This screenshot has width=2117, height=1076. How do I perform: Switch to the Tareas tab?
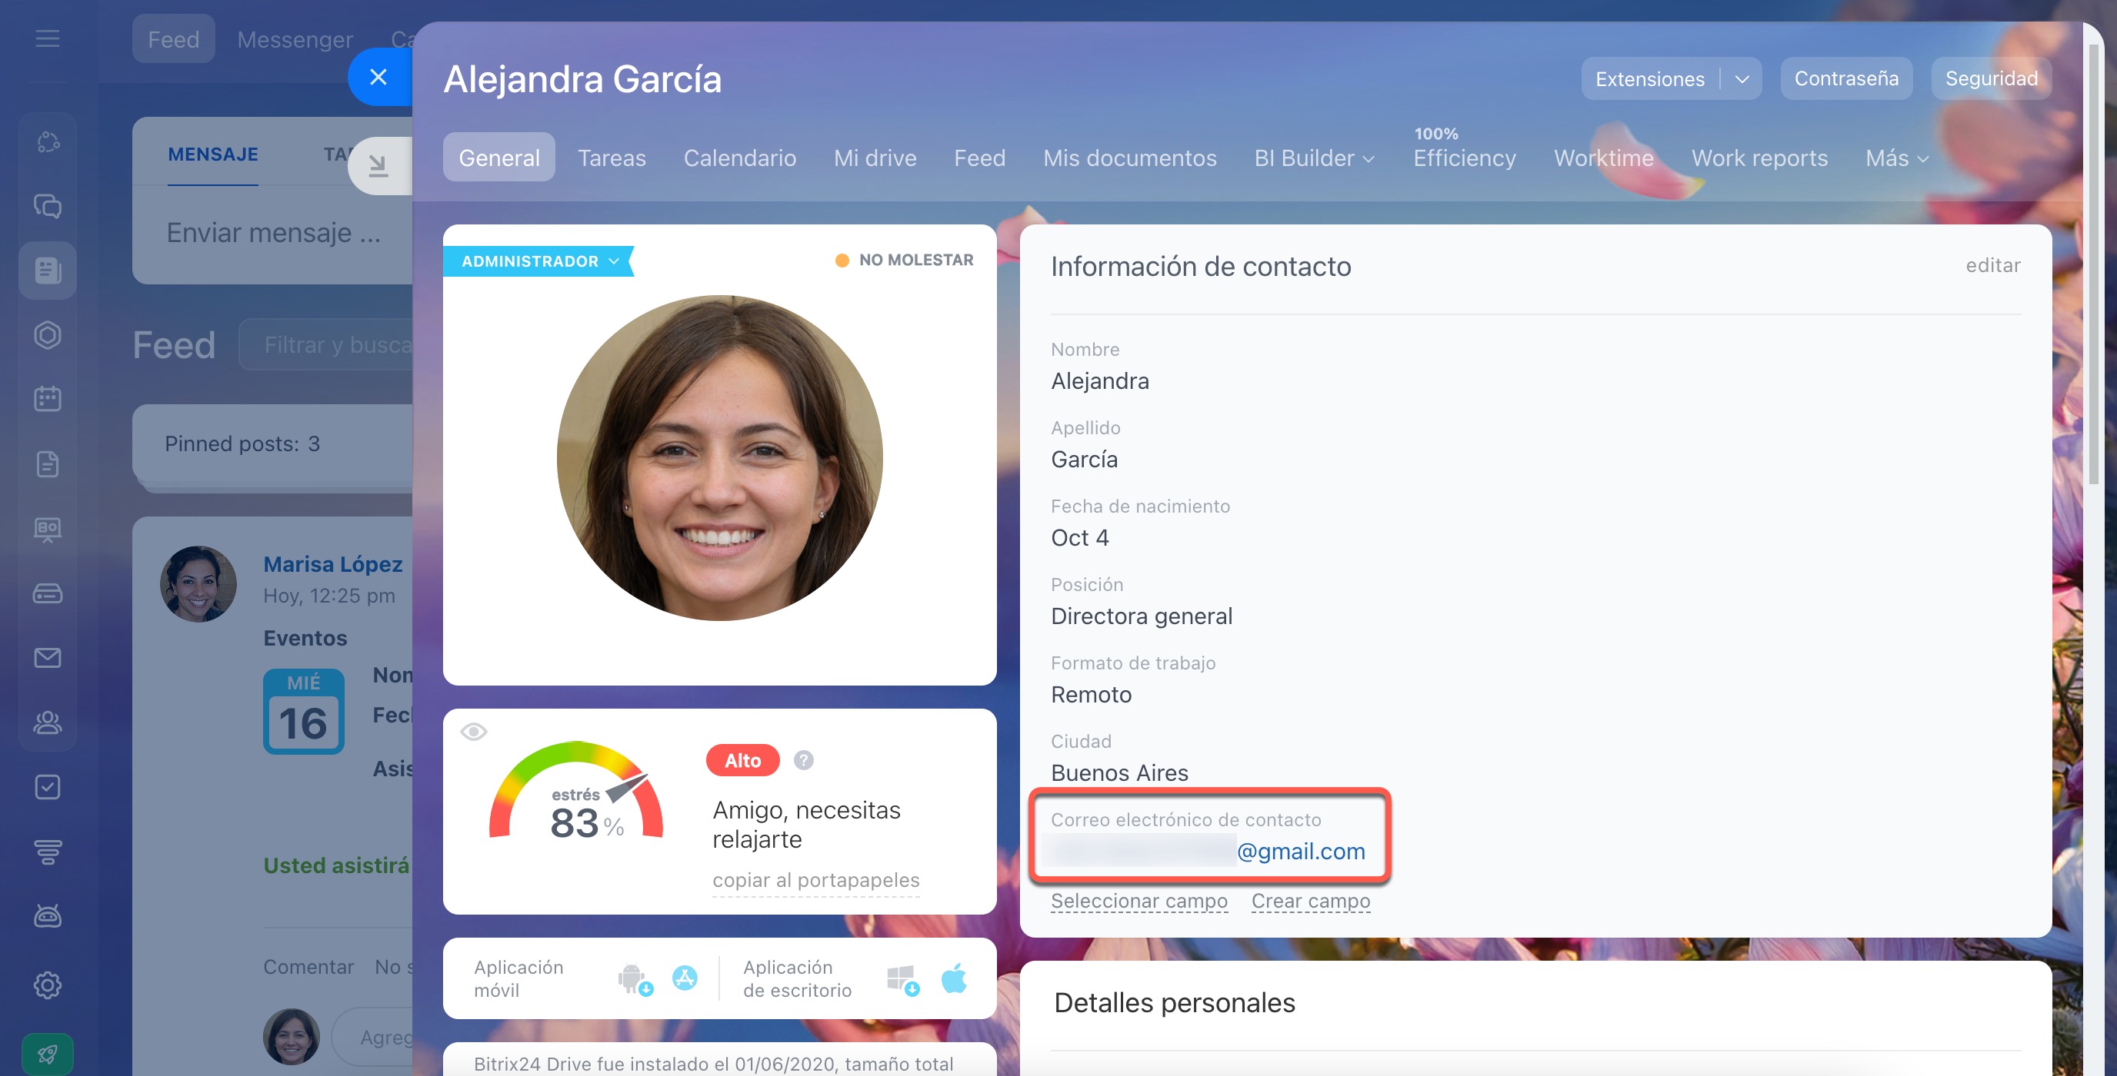[x=612, y=158]
